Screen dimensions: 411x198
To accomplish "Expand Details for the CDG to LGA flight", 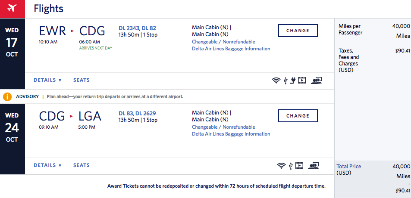I will tap(47, 165).
